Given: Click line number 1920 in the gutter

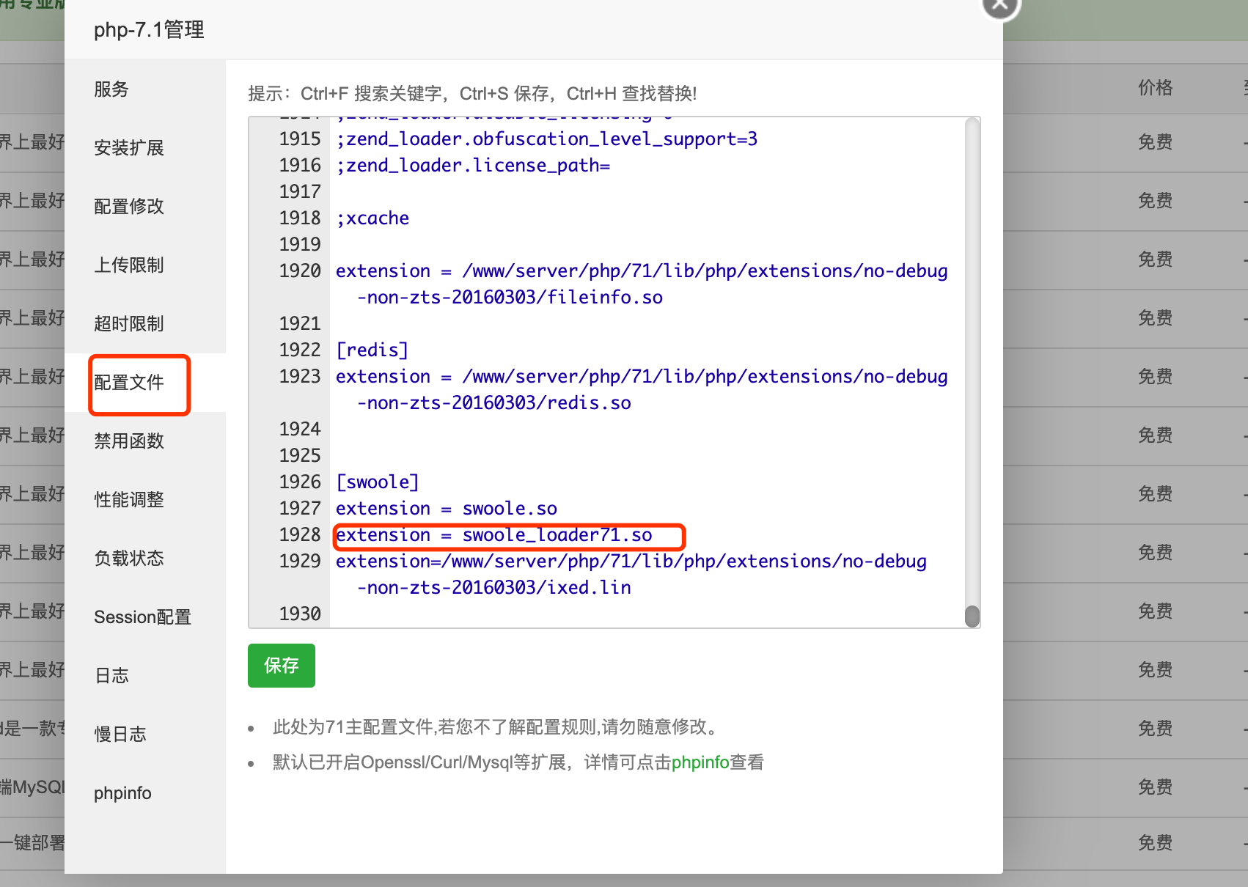Looking at the screenshot, I should tap(300, 271).
